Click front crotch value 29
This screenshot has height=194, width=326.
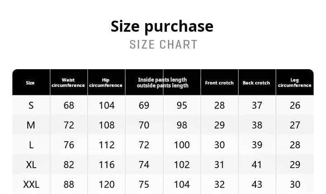(x=219, y=125)
